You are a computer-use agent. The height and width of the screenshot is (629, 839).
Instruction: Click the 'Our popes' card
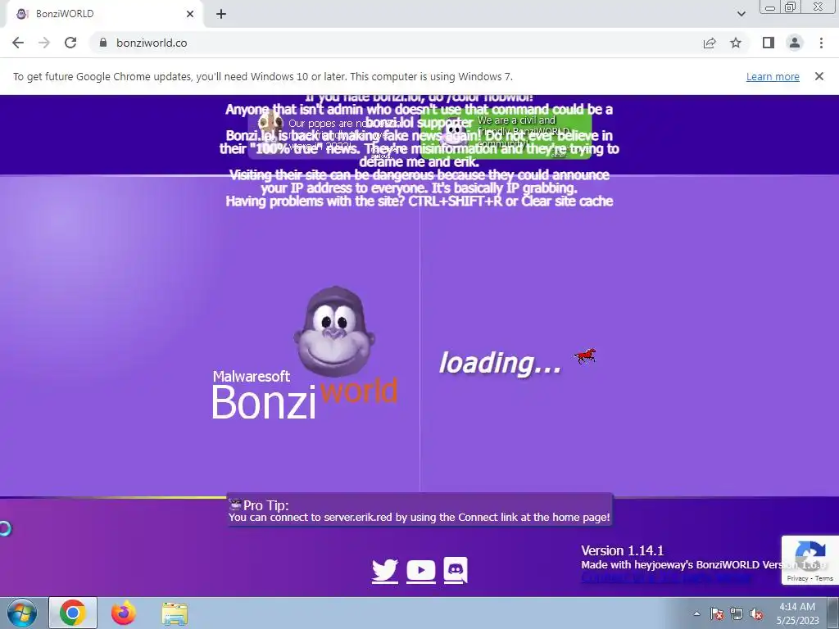[333, 133]
